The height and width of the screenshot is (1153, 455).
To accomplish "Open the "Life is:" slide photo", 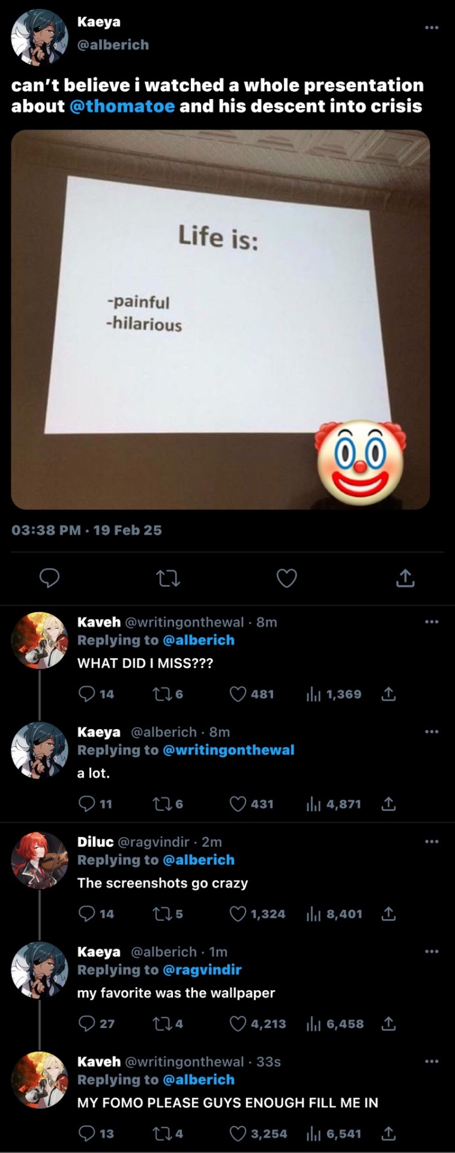I will tap(220, 319).
